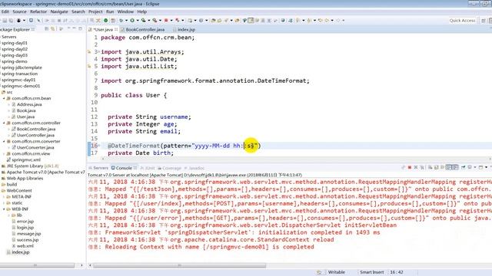The image size is (492, 276).
Task: Collapse the com.offcn.crm.converter package
Action: pyautogui.click(x=4, y=141)
